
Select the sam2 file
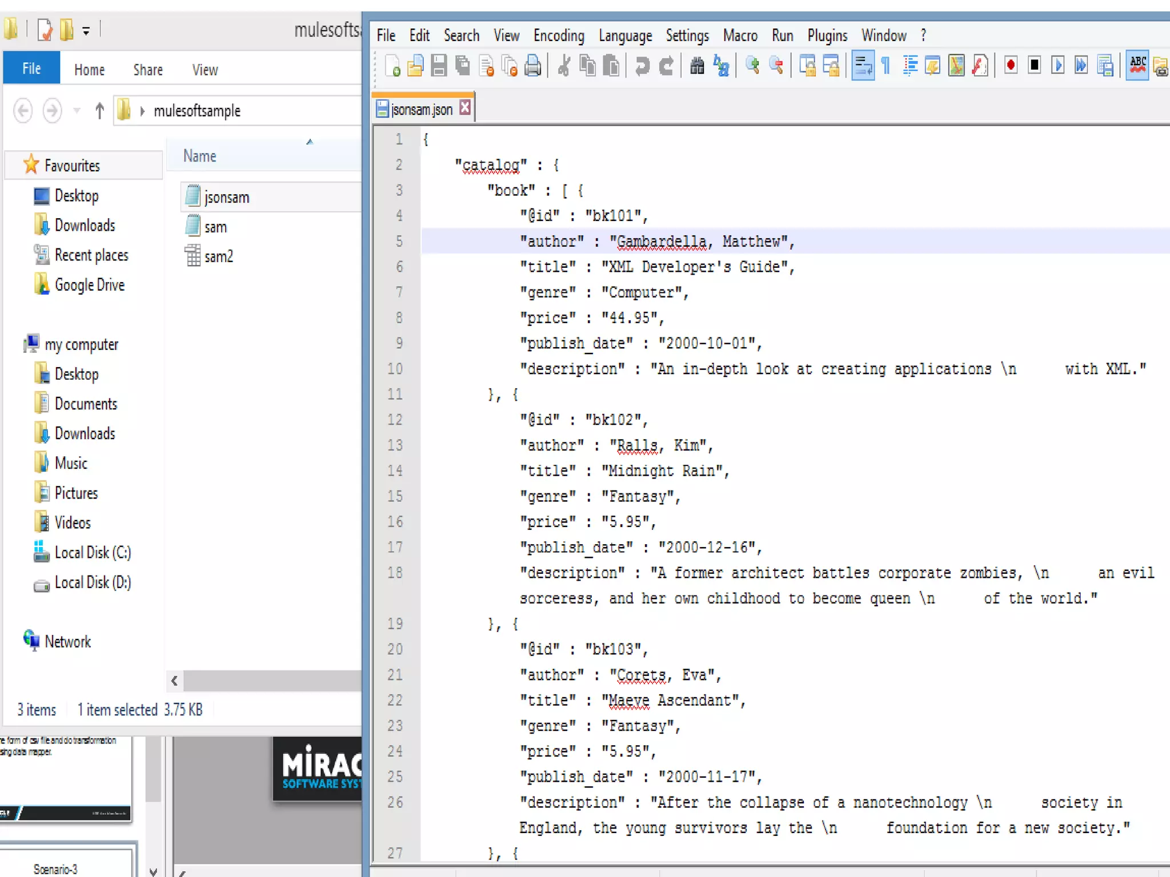pyautogui.click(x=219, y=257)
